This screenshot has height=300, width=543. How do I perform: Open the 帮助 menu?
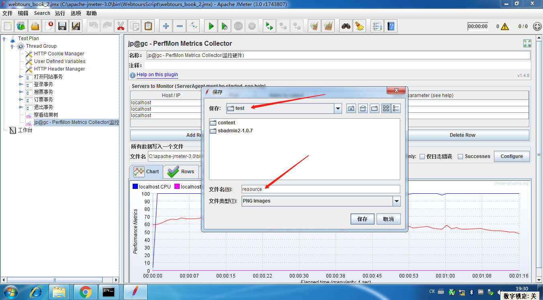(91, 13)
